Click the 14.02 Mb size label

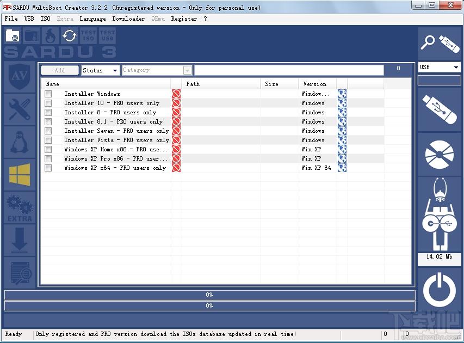coord(440,257)
